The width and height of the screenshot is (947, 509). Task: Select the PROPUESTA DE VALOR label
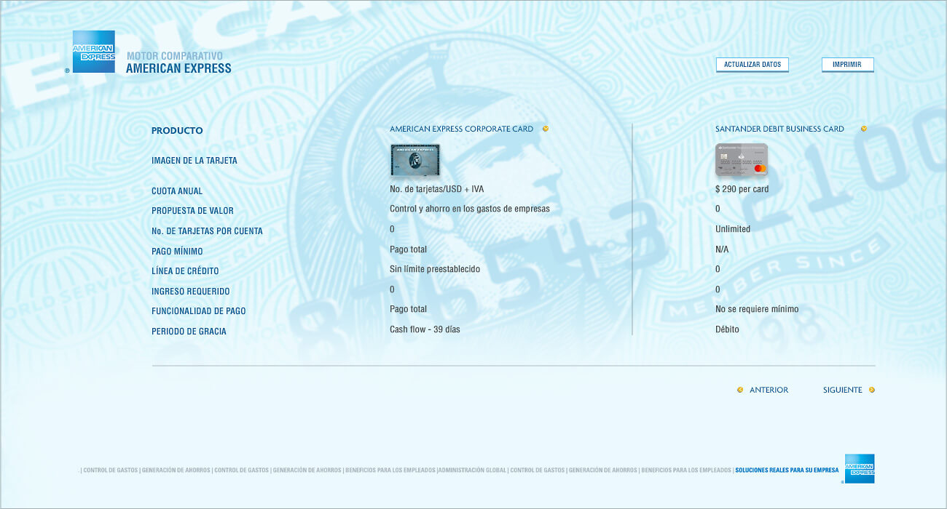pyautogui.click(x=192, y=211)
